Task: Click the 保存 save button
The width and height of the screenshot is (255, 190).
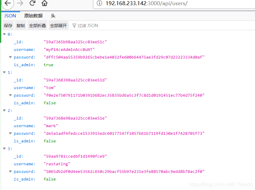Action: [x=8, y=26]
